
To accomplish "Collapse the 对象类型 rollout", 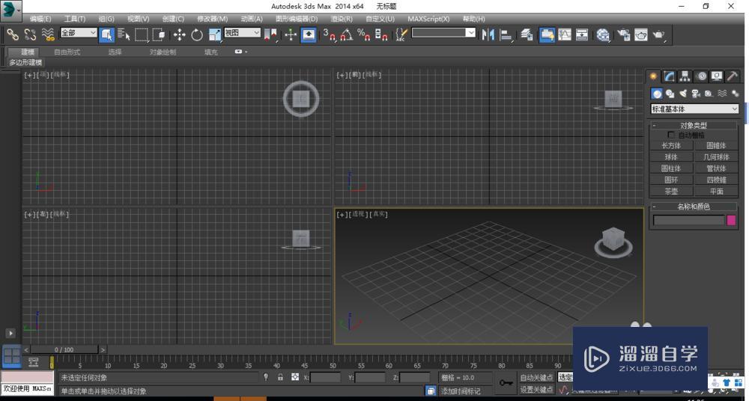I will click(694, 126).
